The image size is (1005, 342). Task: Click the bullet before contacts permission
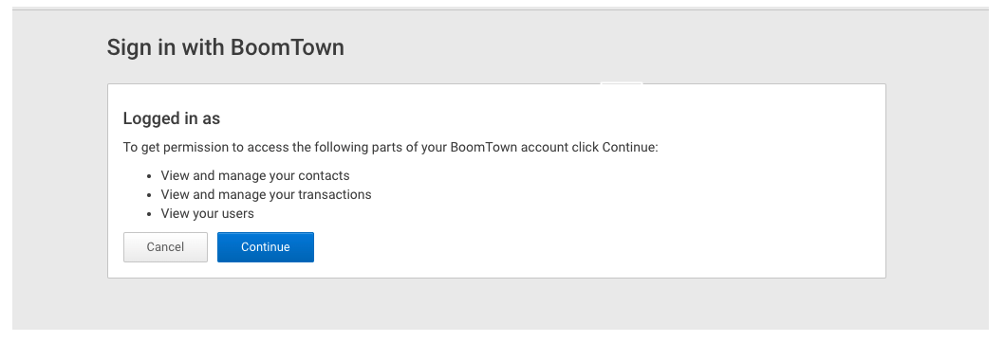[149, 176]
